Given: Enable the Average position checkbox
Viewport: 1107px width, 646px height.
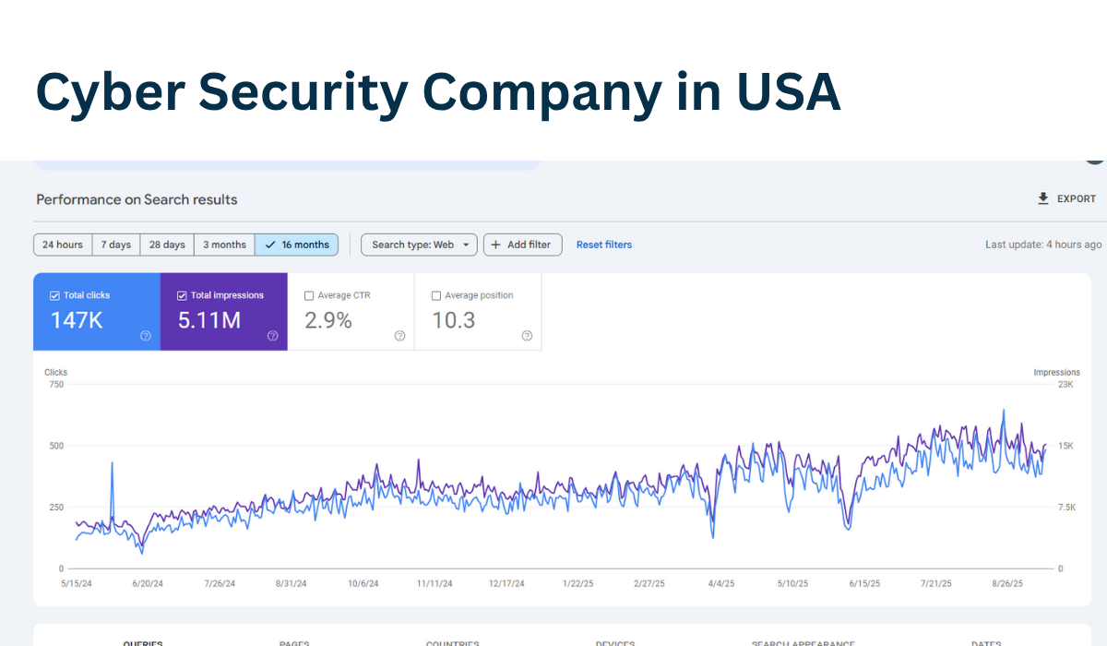Looking at the screenshot, I should (x=435, y=294).
